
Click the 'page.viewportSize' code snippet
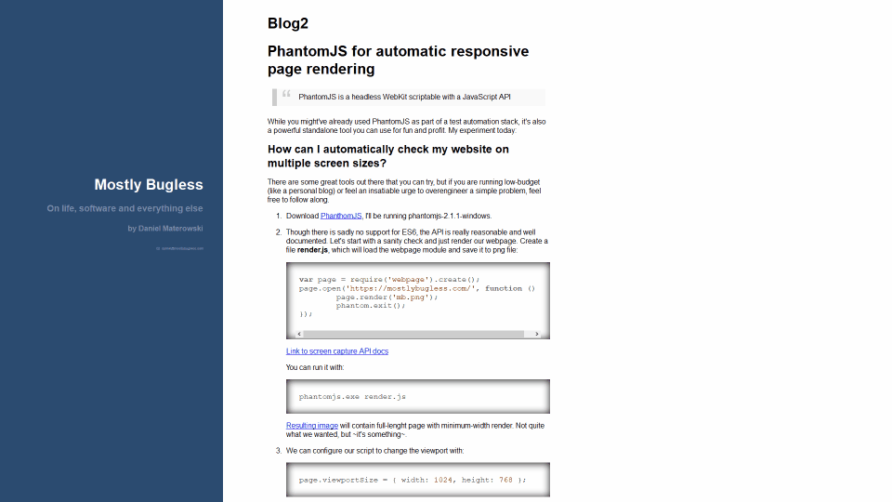412,480
